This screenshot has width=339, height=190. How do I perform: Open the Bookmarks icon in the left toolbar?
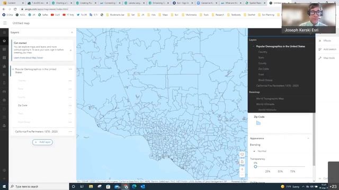coord(4,83)
